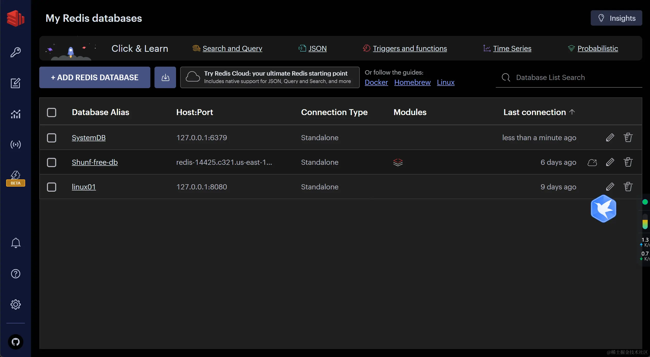
Task: Click the import database icon button
Action: [165, 77]
